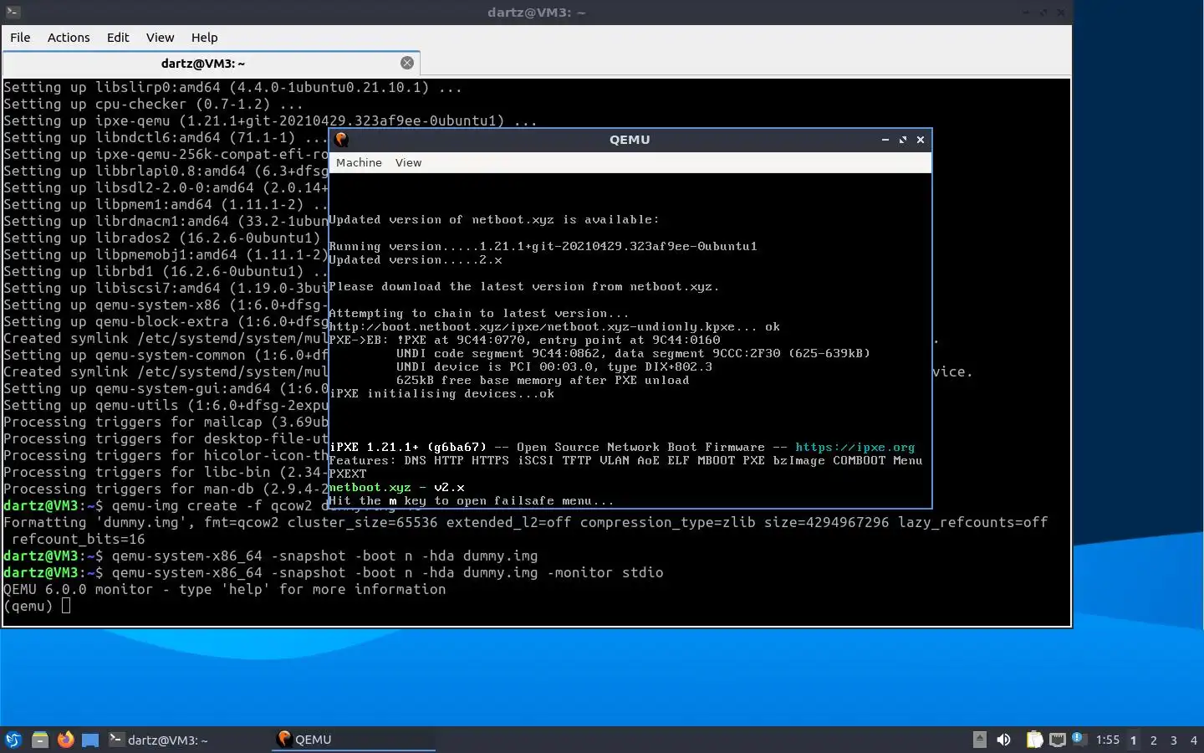1204x753 pixels.
Task: Click 'QEMU 6.0.0 monitor' line in terminal
Action: (224, 590)
